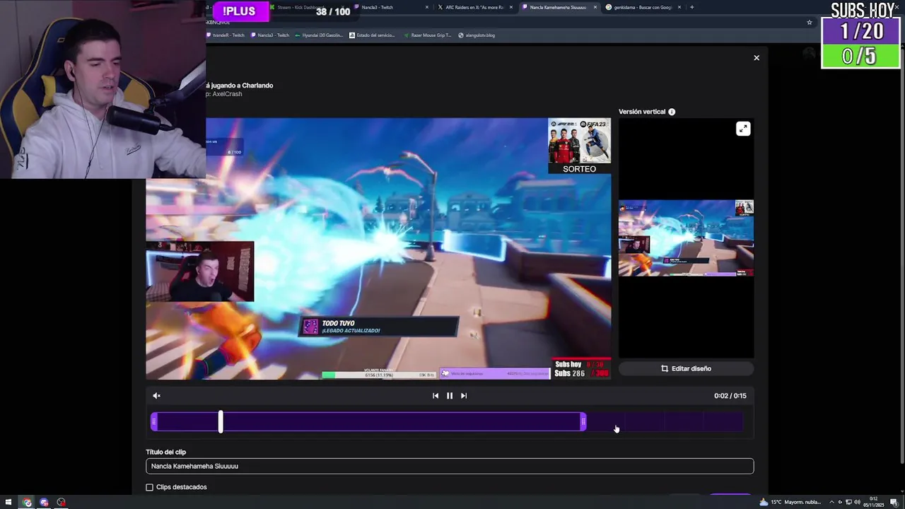Open the Razer Mouse Grip bookmark
The image size is (905, 509).
point(427,35)
